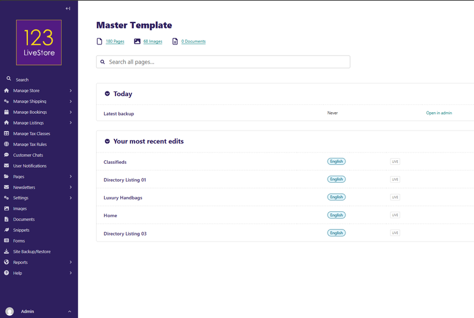Click the User Notifications envelope icon
The height and width of the screenshot is (318, 474).
click(7, 166)
